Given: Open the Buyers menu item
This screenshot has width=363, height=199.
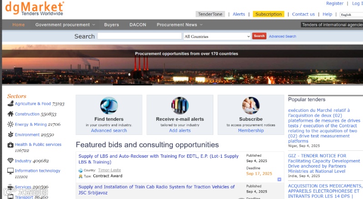Looking at the screenshot, I should (x=111, y=25).
